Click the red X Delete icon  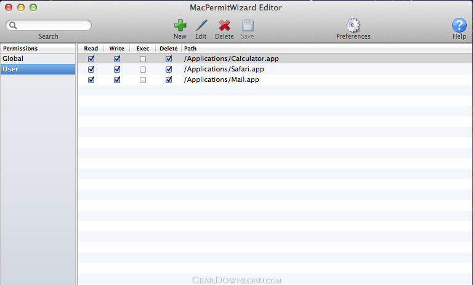pyautogui.click(x=224, y=25)
